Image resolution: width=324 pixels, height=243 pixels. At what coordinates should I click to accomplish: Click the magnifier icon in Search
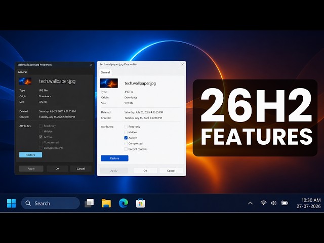pos(28,203)
